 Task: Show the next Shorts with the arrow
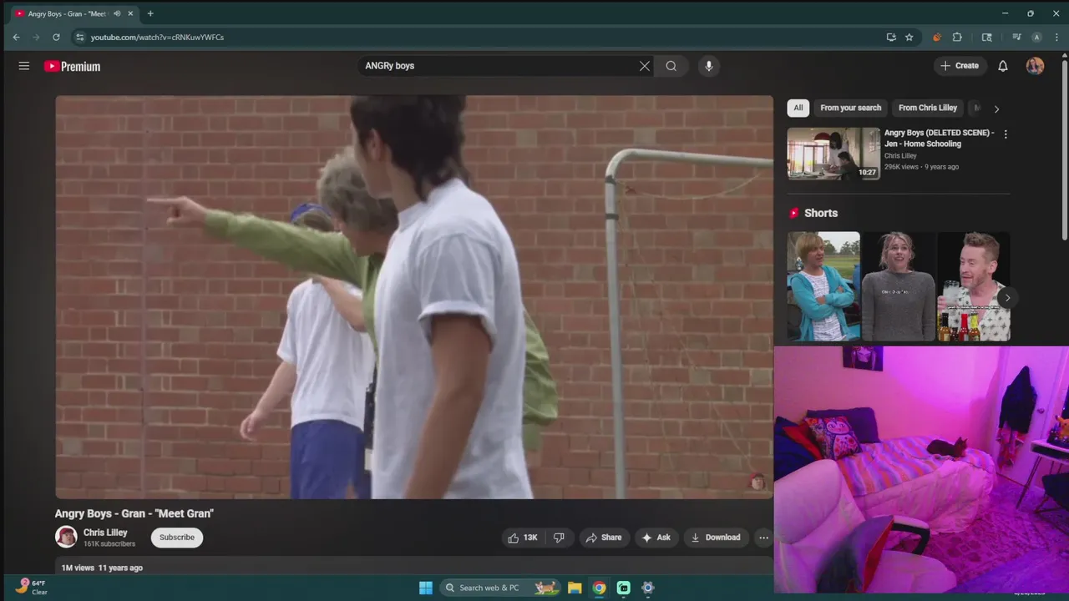pos(1007,298)
